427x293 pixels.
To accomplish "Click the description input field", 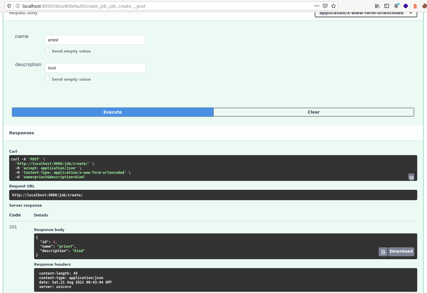I will (95, 68).
